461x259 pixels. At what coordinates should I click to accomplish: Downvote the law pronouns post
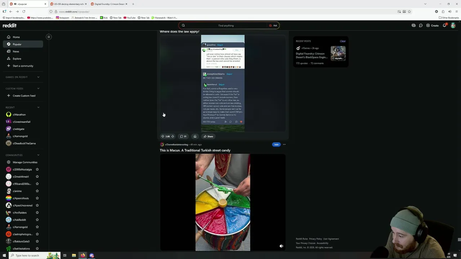173,136
